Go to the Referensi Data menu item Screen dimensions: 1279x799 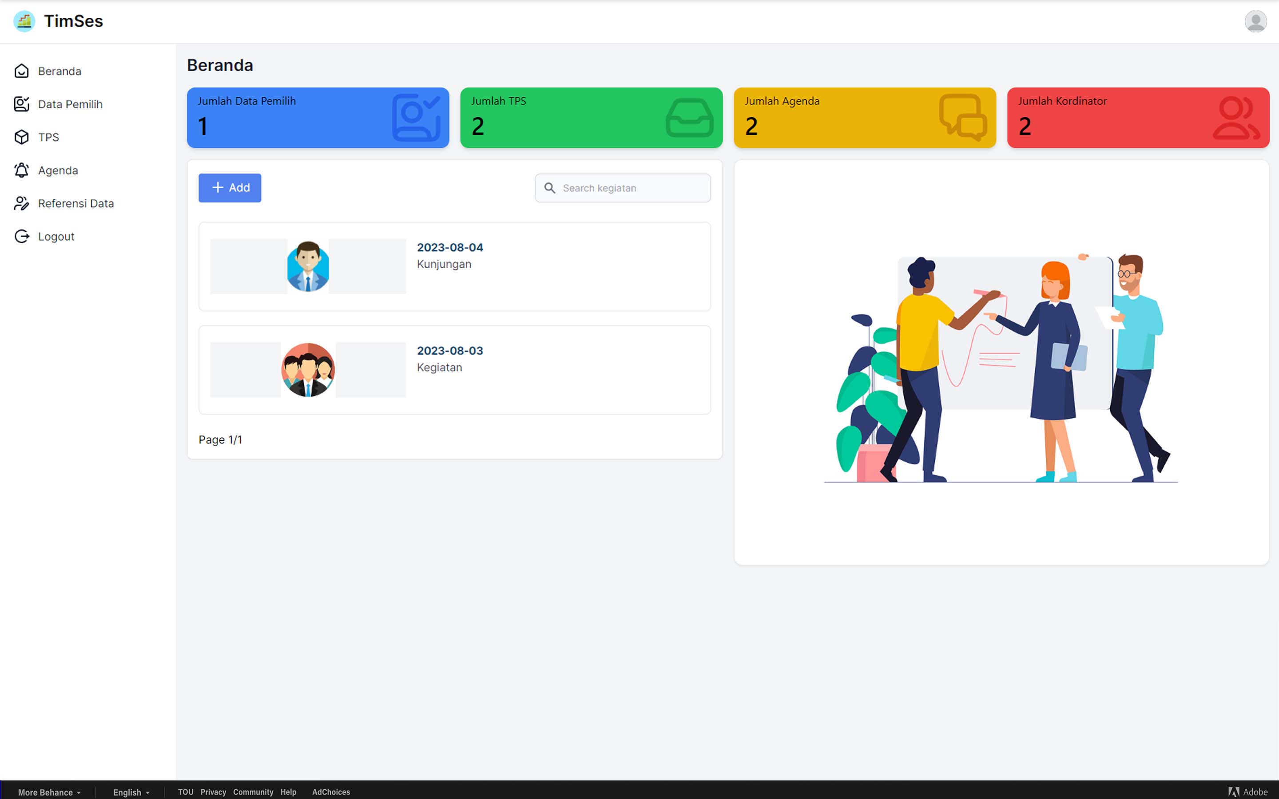pos(75,203)
